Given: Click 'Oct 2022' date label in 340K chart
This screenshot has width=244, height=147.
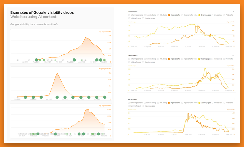Looking at the screenshot, I should (x=45, y=136).
